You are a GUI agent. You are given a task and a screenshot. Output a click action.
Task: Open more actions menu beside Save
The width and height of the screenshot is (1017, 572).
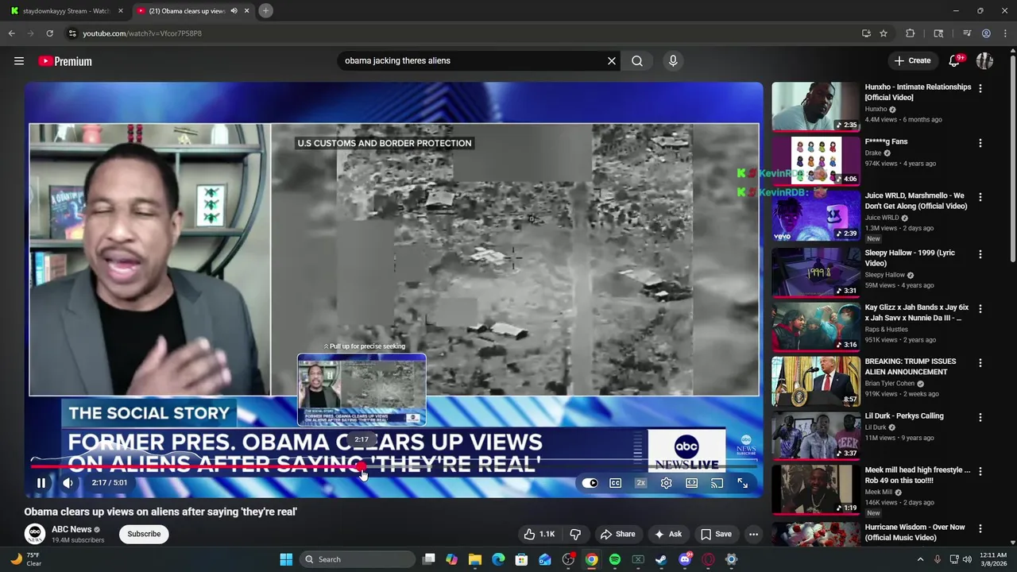(x=753, y=534)
